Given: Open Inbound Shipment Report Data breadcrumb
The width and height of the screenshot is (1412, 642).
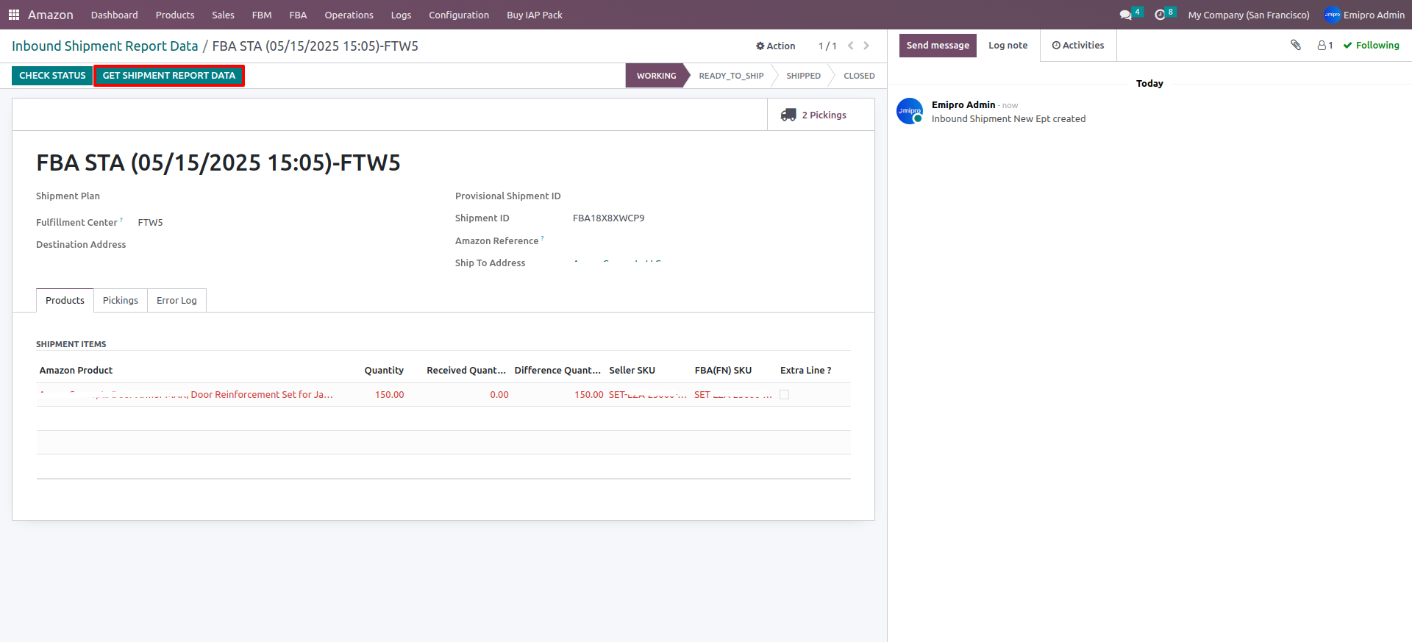Looking at the screenshot, I should (105, 46).
